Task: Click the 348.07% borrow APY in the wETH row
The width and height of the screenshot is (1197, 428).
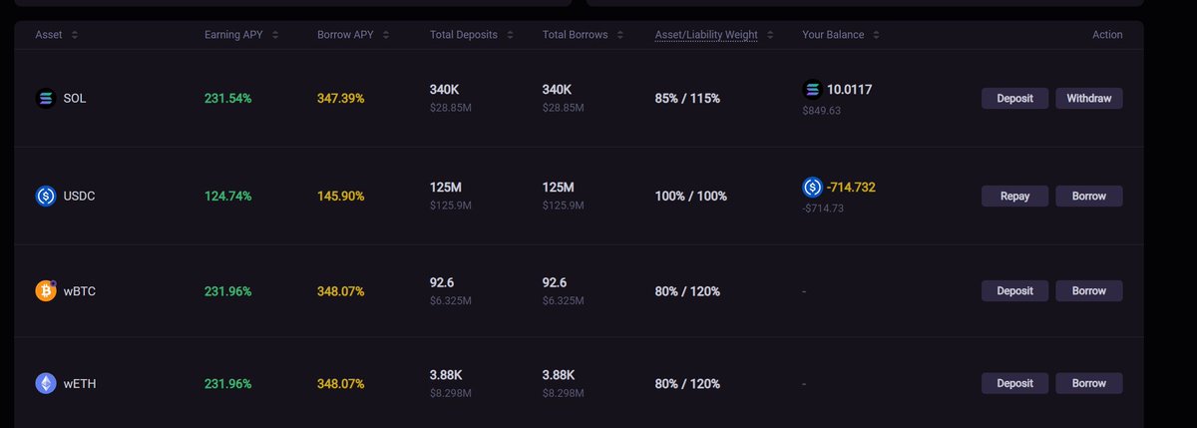Action: [x=341, y=383]
